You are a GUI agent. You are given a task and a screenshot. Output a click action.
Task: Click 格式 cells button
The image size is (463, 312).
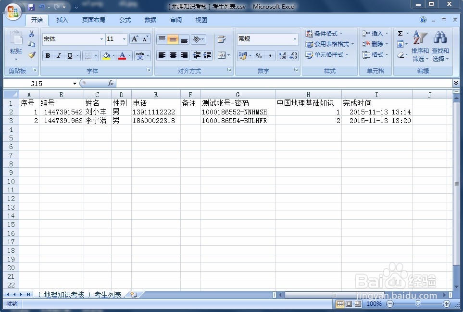375,55
